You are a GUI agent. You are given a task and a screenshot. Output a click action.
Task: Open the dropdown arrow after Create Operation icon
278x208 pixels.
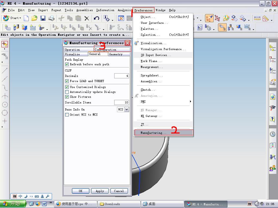[x=47, y=29]
